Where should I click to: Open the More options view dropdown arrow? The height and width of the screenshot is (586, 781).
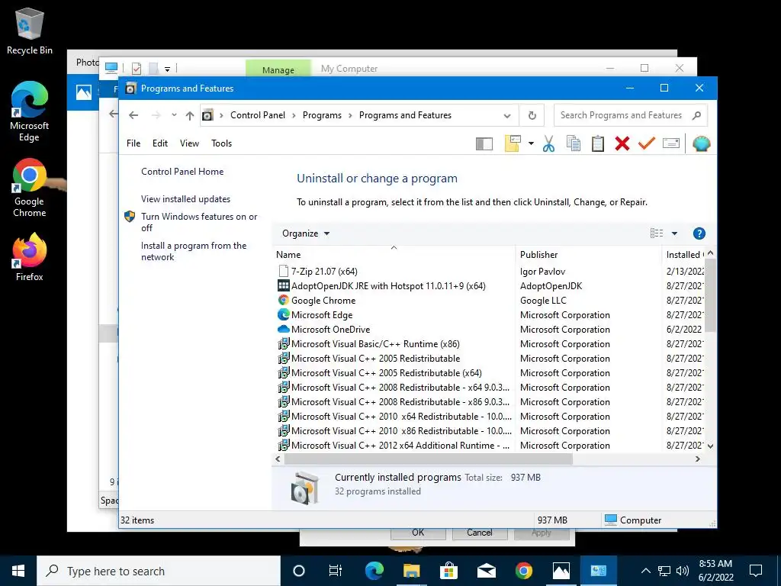pyautogui.click(x=674, y=233)
